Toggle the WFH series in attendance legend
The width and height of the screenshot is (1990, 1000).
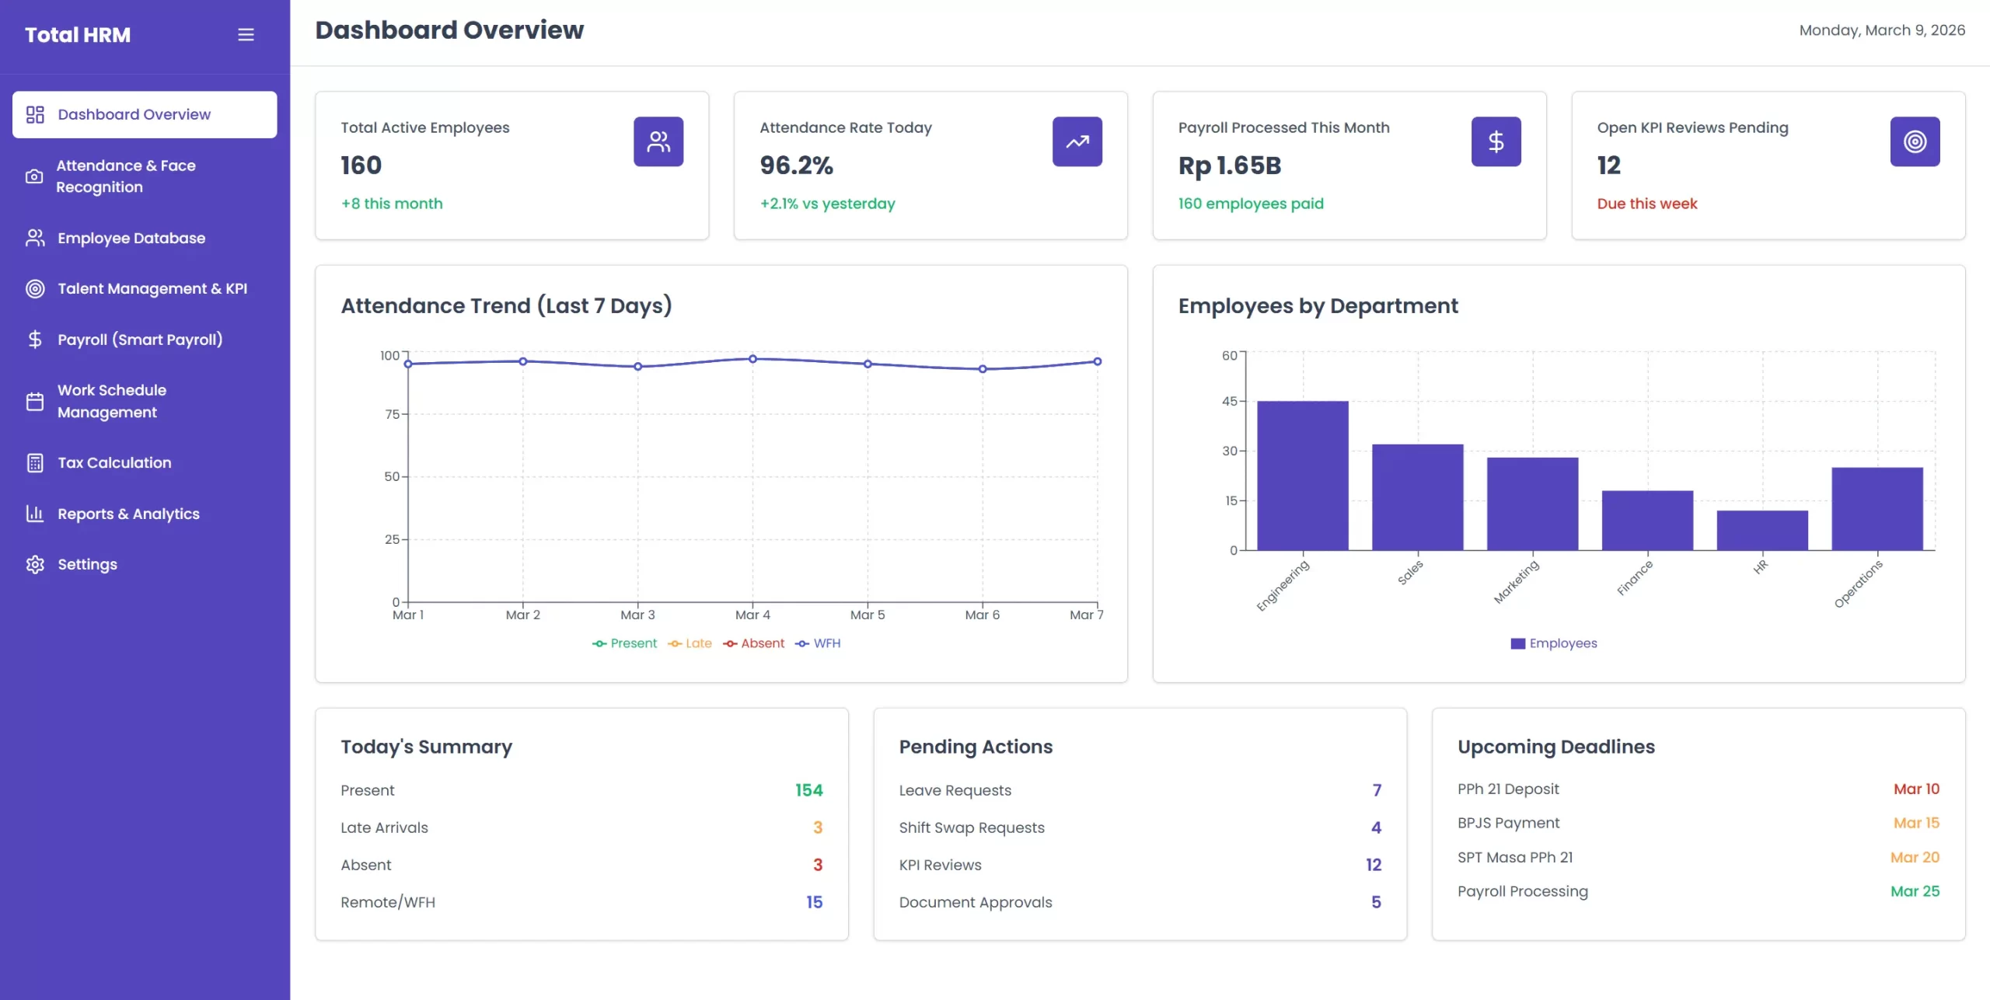pyautogui.click(x=819, y=643)
